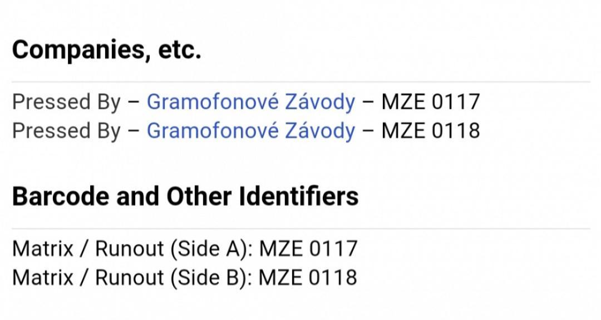
Task: Click the "Companies, etc." section heading
Action: coord(106,50)
